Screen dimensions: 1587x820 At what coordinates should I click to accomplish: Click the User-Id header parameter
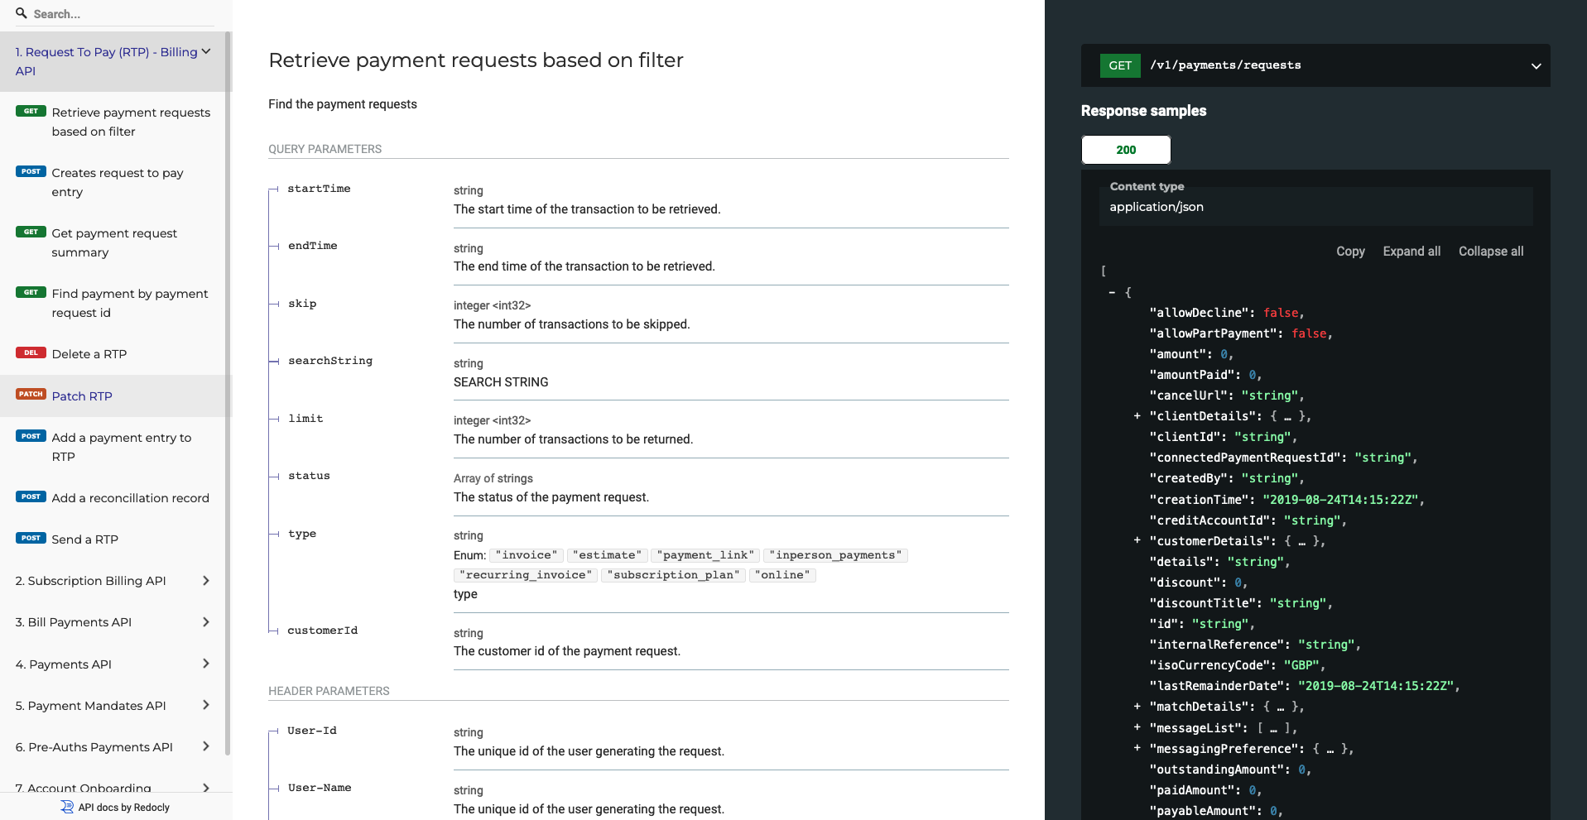[x=312, y=731]
